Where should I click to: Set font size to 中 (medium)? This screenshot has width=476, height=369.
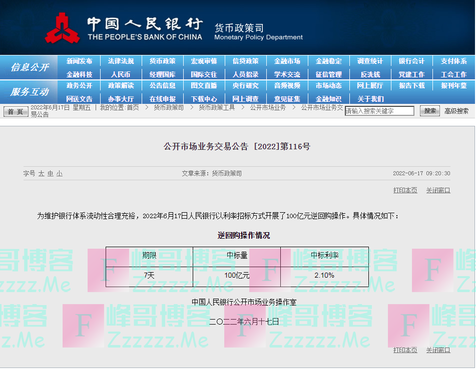(51, 173)
